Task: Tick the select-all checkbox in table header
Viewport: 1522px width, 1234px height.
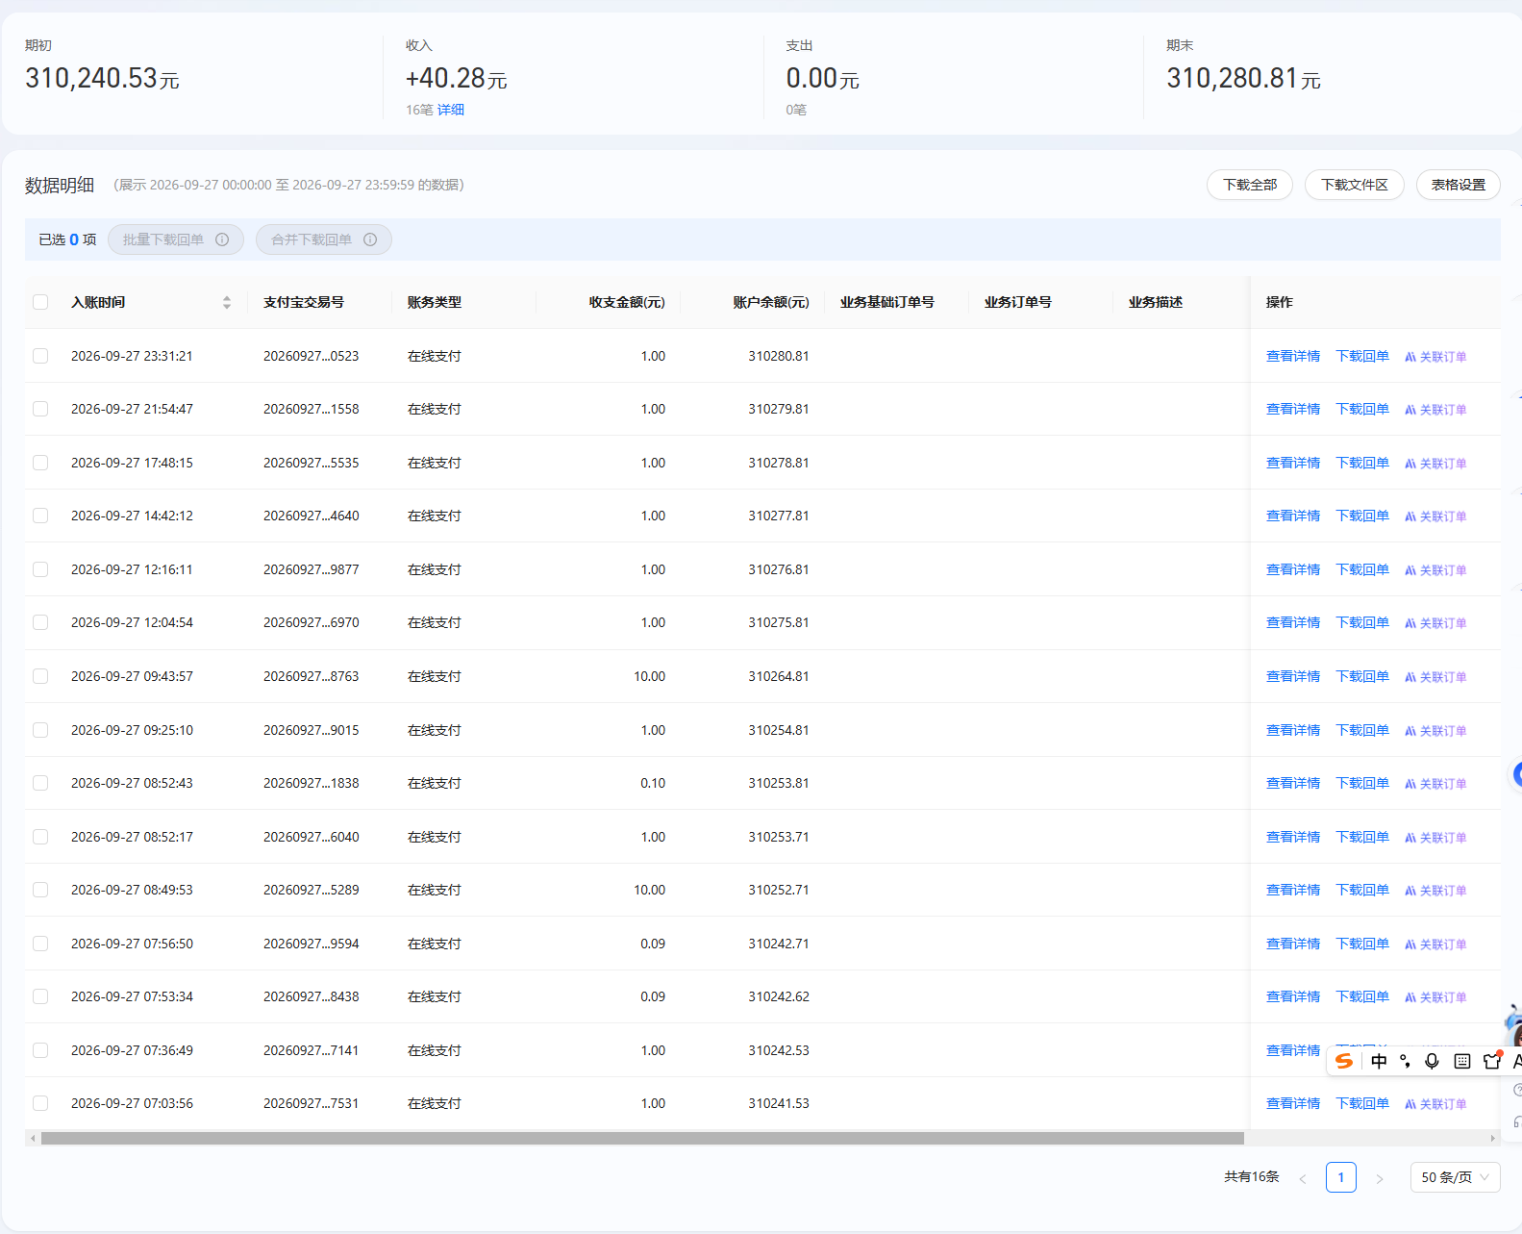Action: 40,302
